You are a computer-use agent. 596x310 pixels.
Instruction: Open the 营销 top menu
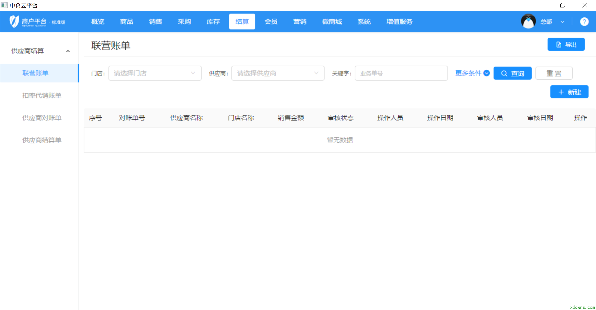coord(300,22)
